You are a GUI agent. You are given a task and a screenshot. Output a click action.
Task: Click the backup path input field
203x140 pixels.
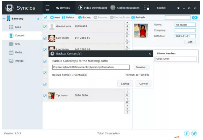(x=91, y=67)
